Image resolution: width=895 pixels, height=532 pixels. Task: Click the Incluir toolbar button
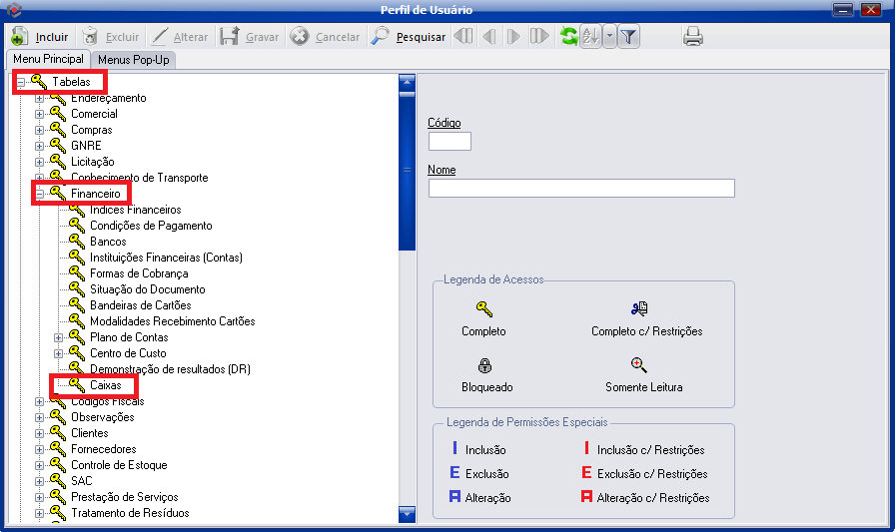click(x=40, y=37)
